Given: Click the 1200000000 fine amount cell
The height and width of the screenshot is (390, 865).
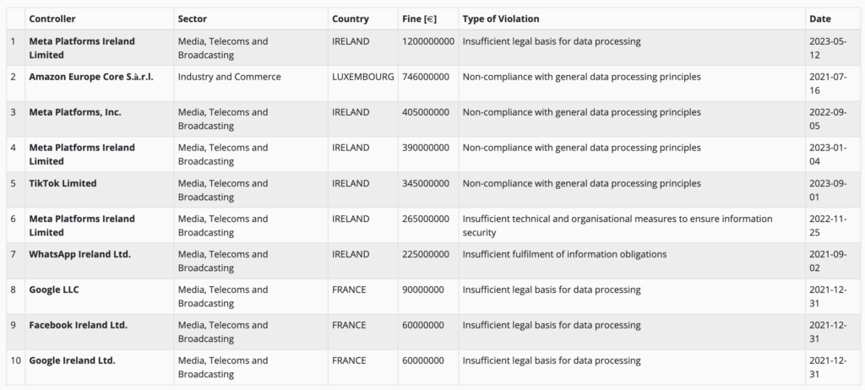Looking at the screenshot, I should (x=428, y=41).
